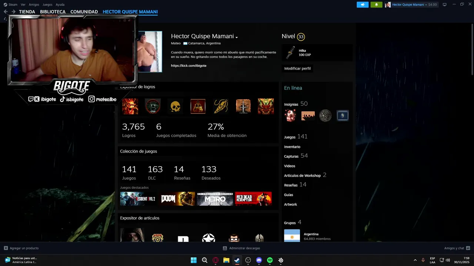Open the Resident Evil 2 featured game
The image size is (474, 266).
pos(138,199)
